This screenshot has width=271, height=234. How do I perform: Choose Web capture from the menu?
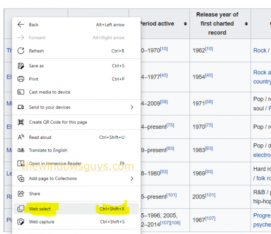coord(76,222)
